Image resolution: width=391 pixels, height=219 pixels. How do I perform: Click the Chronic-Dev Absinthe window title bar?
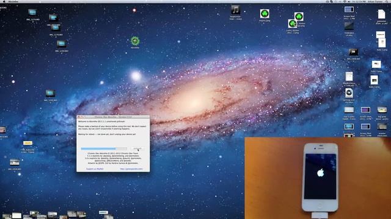(x=113, y=117)
